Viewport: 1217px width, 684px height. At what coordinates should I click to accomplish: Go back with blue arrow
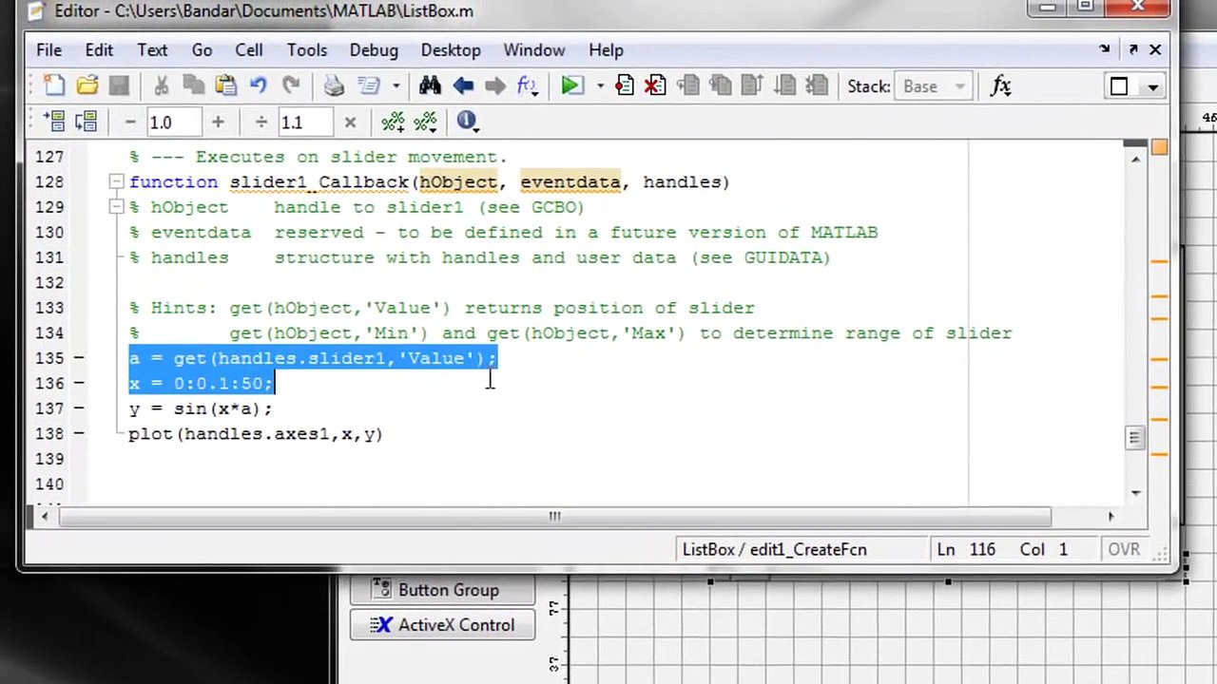[x=463, y=86]
